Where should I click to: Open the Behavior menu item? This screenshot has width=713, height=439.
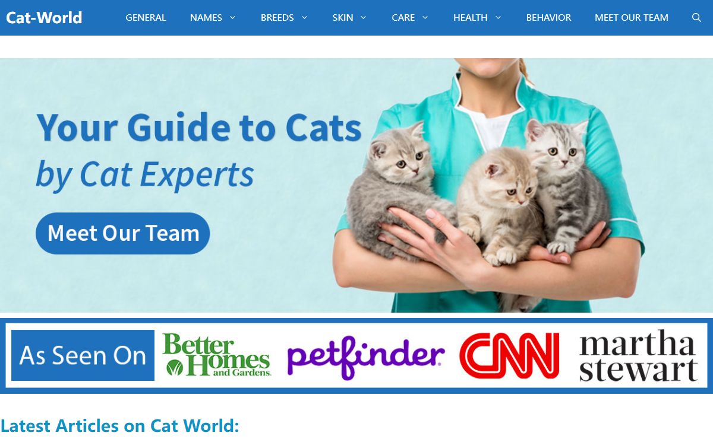pos(548,18)
